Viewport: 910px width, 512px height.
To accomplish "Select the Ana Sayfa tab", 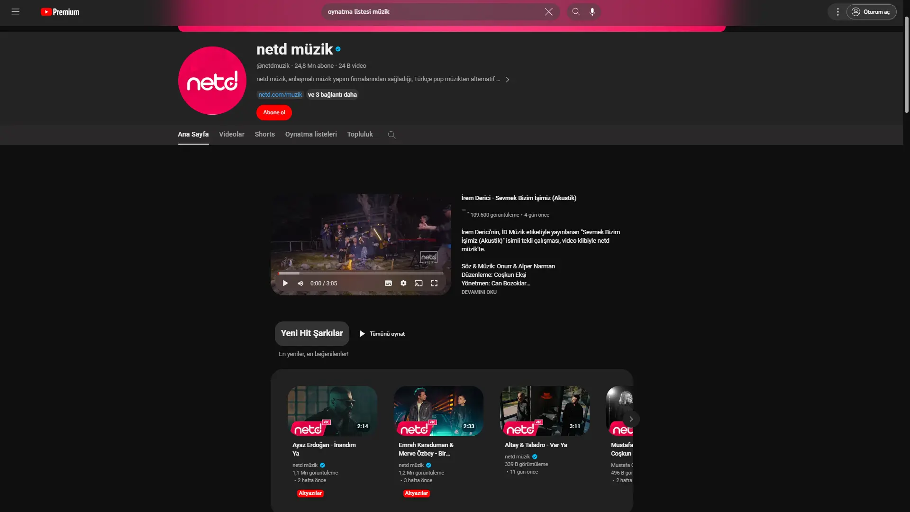I will click(193, 135).
